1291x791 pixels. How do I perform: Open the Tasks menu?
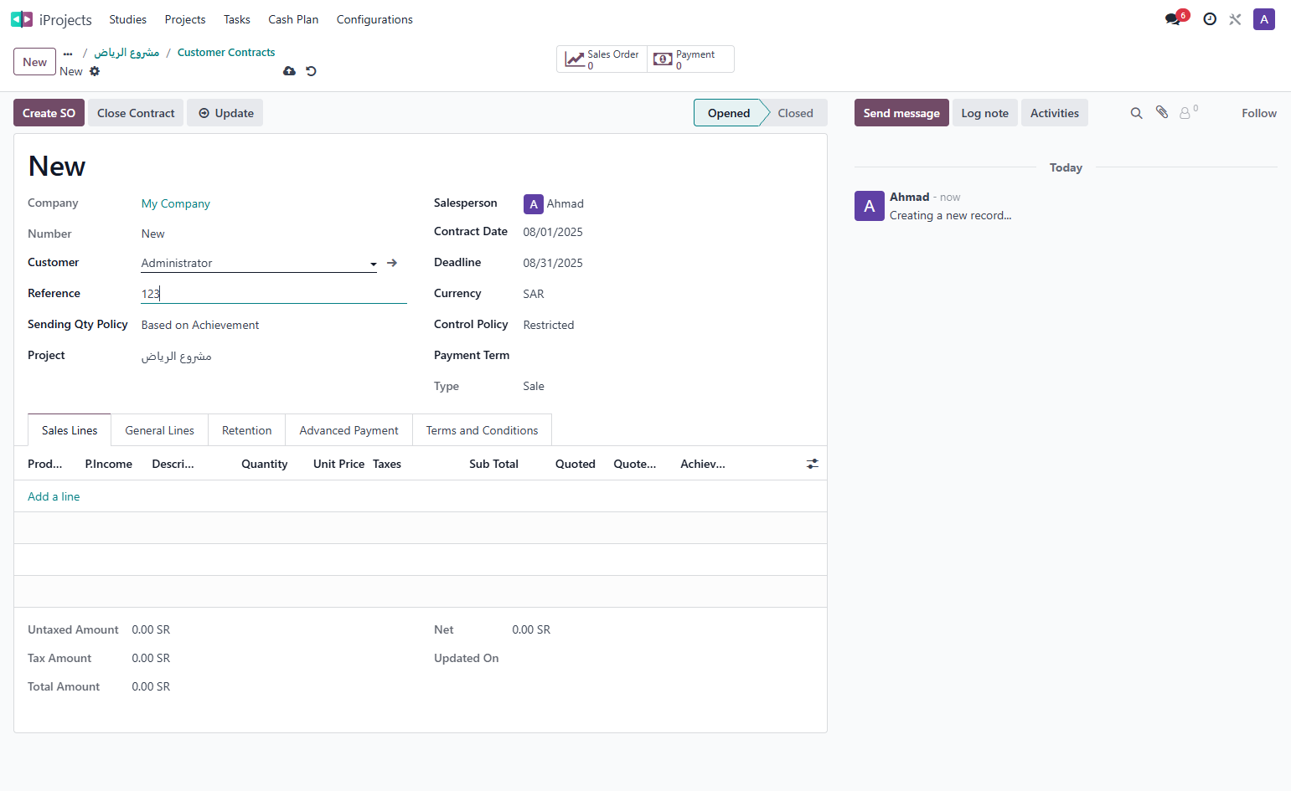(x=237, y=19)
